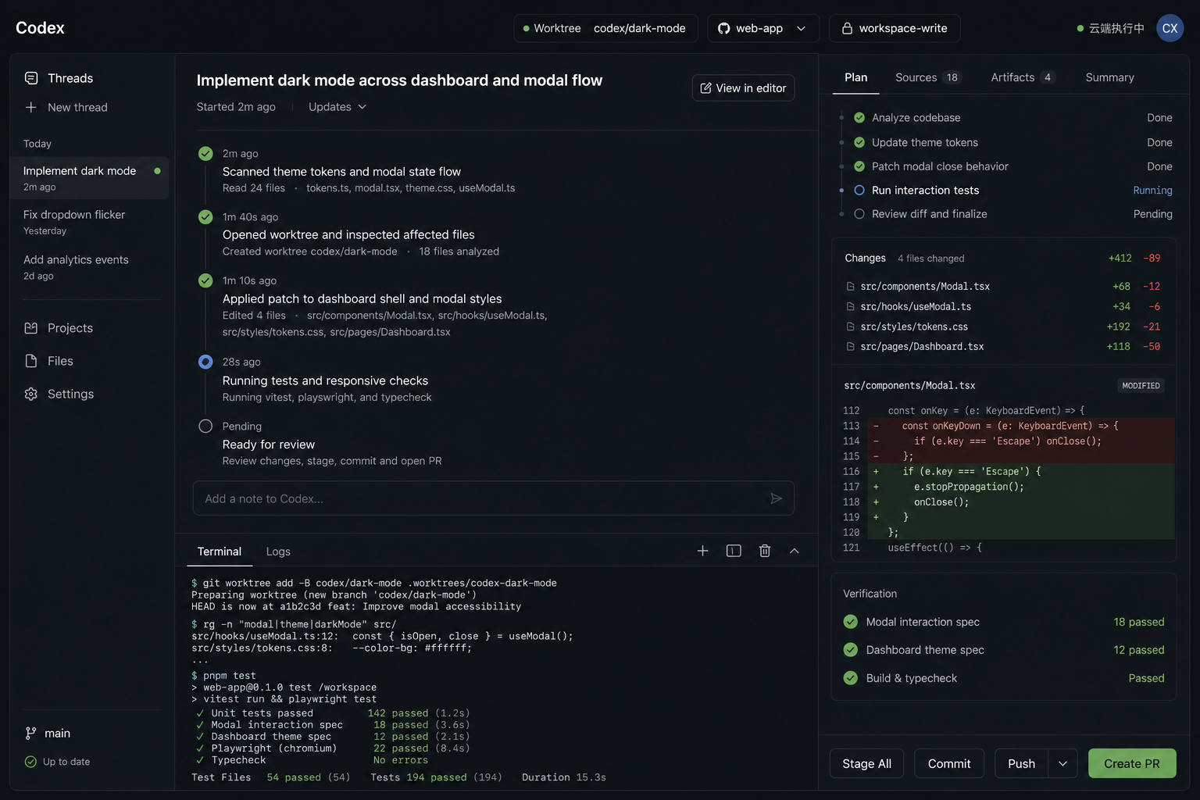This screenshot has width=1200, height=800.
Task: Click the MODIFIED badge on Modal.tsx diff
Action: click(x=1141, y=386)
